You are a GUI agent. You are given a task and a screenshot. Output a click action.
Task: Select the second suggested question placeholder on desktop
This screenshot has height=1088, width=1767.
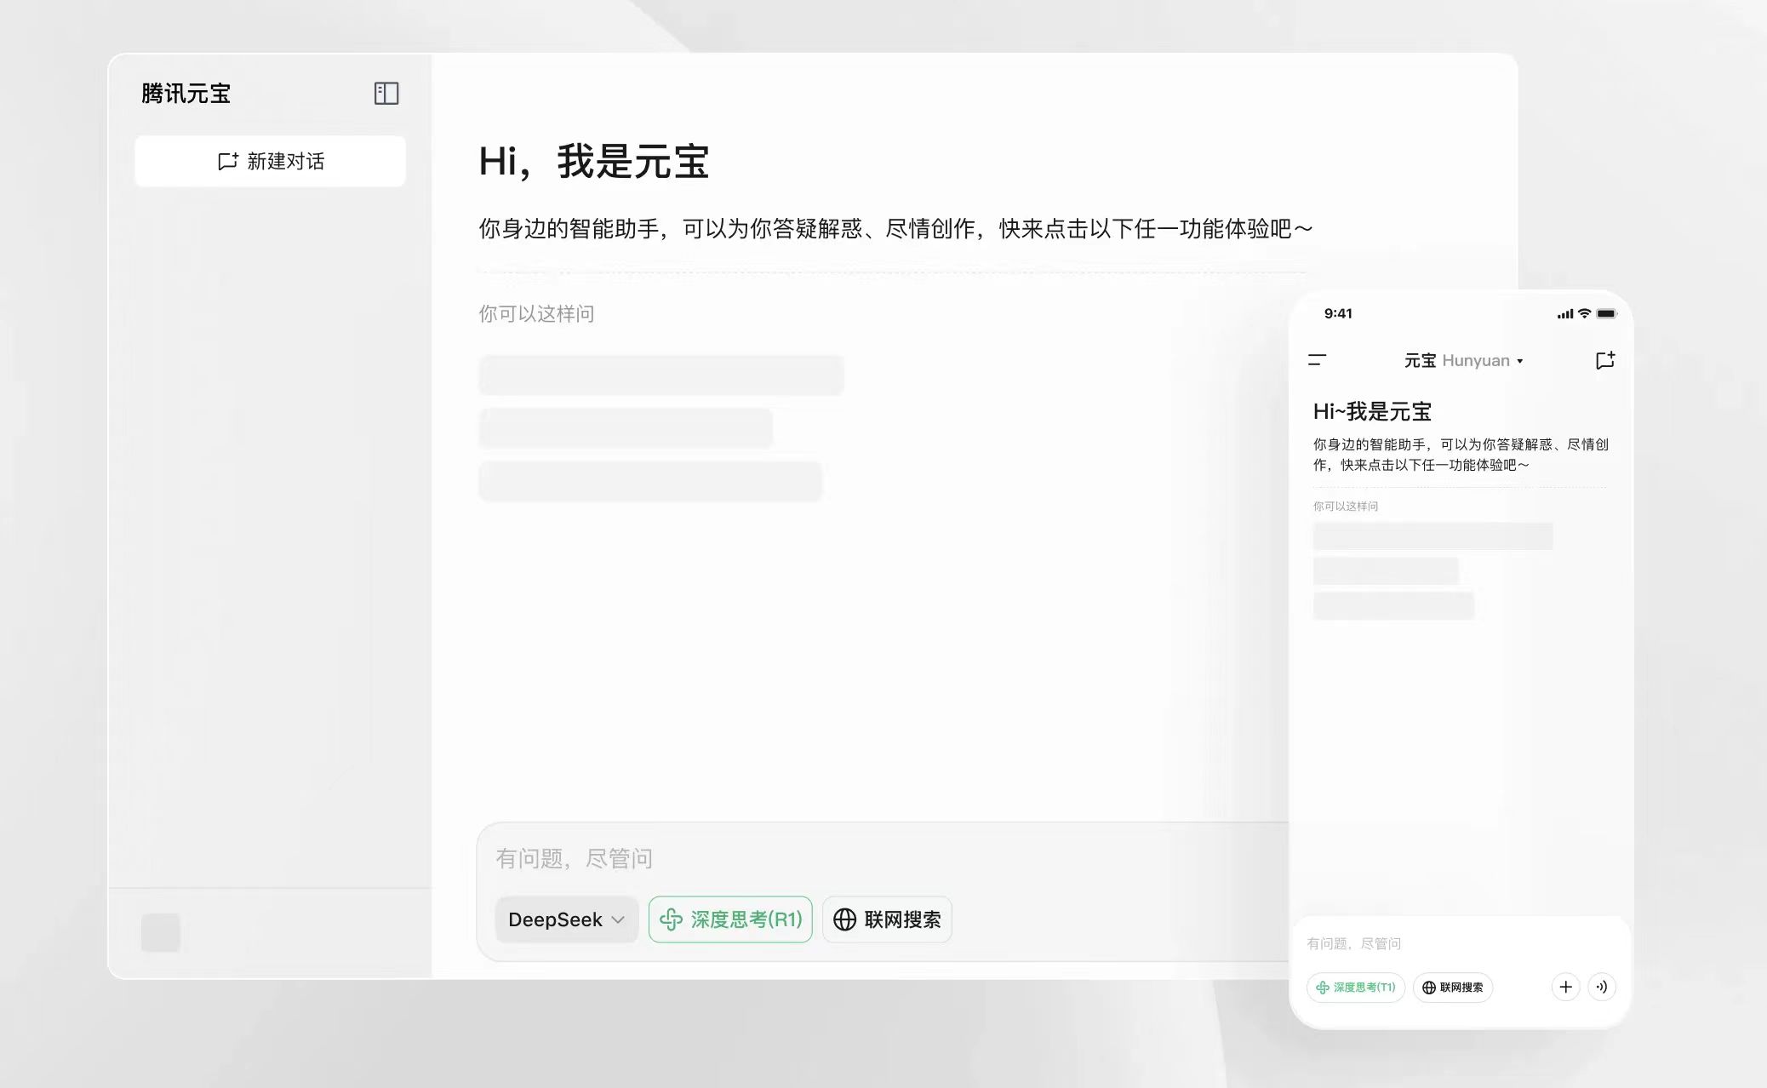pyautogui.click(x=626, y=428)
